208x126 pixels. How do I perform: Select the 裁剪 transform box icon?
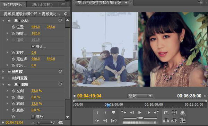(17, 84)
